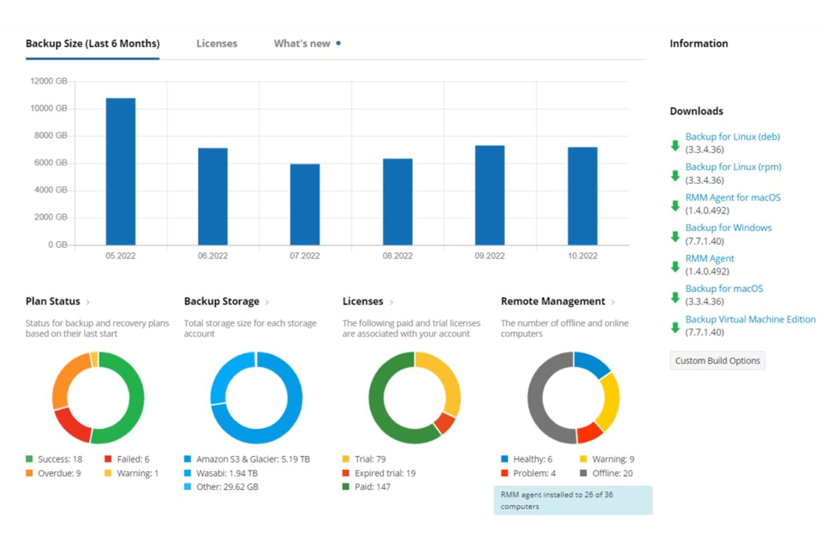
Task: Click download arrow for Backup for macOS
Action: pos(675,297)
